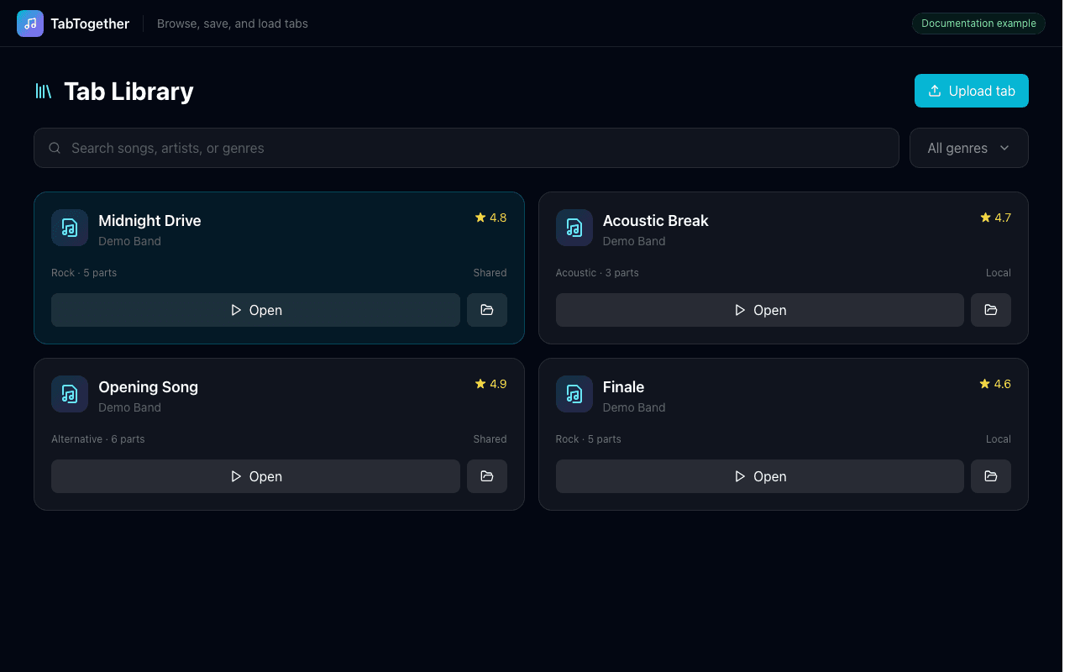Click the Local label on Finale

point(999,439)
